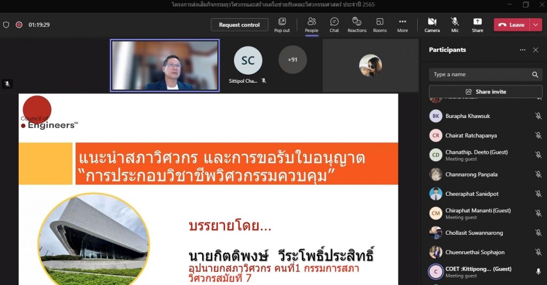Click the Request control button
Viewport: 547px width, 285px height.
239,25
